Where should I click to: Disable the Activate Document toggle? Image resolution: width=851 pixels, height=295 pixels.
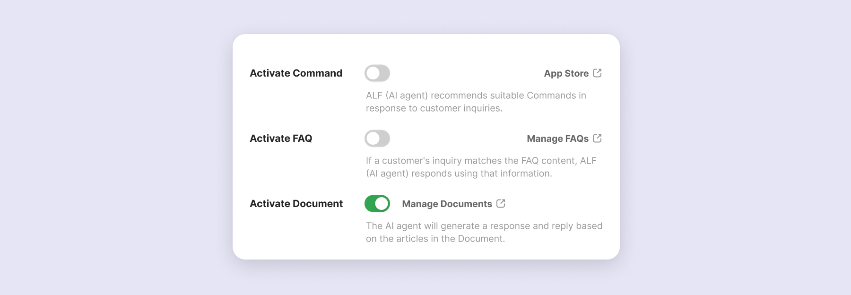[x=377, y=204]
